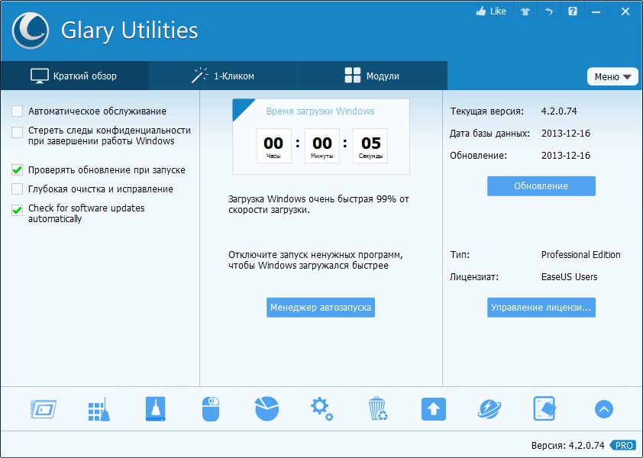Open the help question mark icon
This screenshot has width=643, height=458.
pyautogui.click(x=573, y=11)
